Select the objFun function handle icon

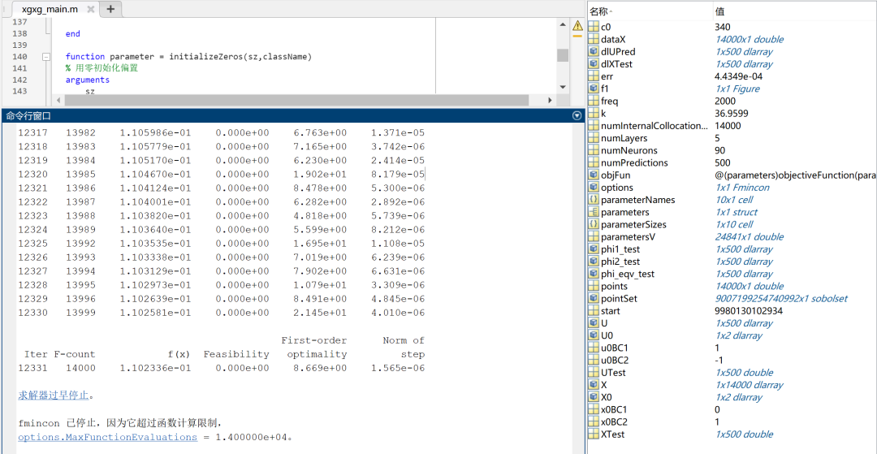[594, 175]
